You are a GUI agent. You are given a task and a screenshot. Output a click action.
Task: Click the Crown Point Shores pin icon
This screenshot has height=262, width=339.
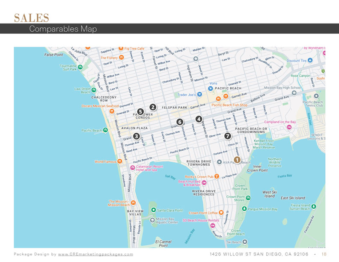(248, 198)
